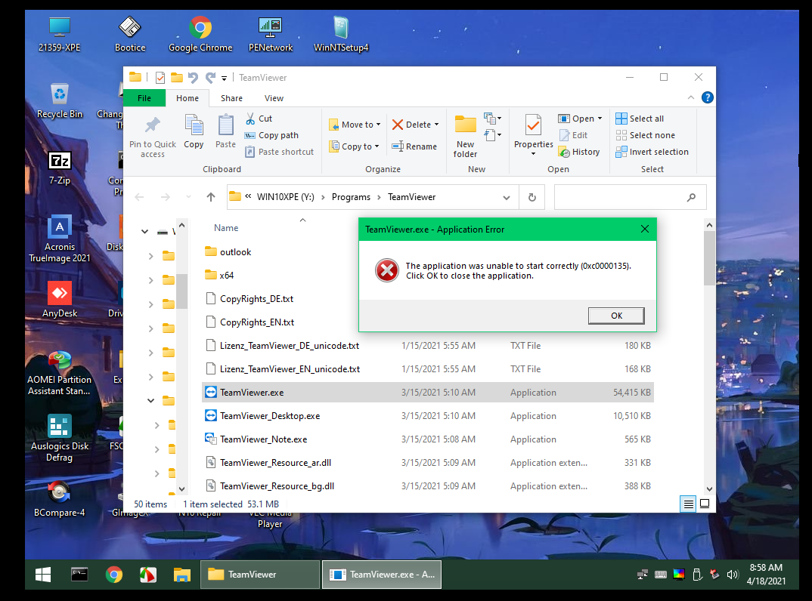This screenshot has width=812, height=601.
Task: Click the Refresh address bar button
Action: 532,197
